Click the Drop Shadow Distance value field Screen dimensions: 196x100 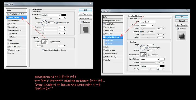(61, 27)
